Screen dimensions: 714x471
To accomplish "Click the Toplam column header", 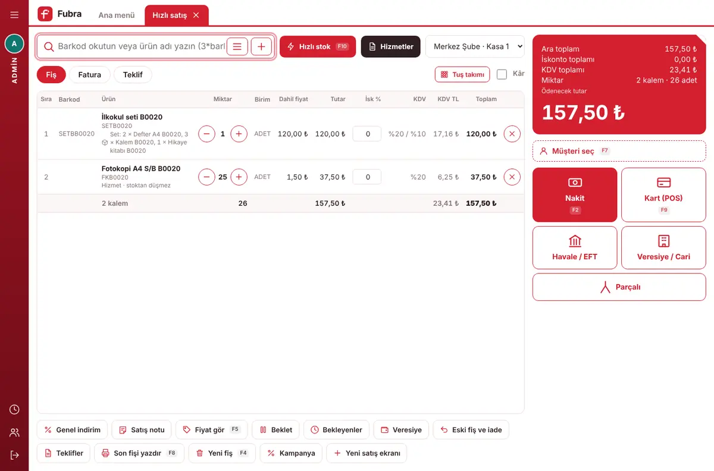I will click(486, 99).
